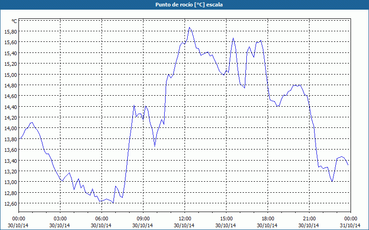This screenshot has width=369, height=230.
Task: Click the 00:00 30/10/14 time label
Action: coord(18,222)
